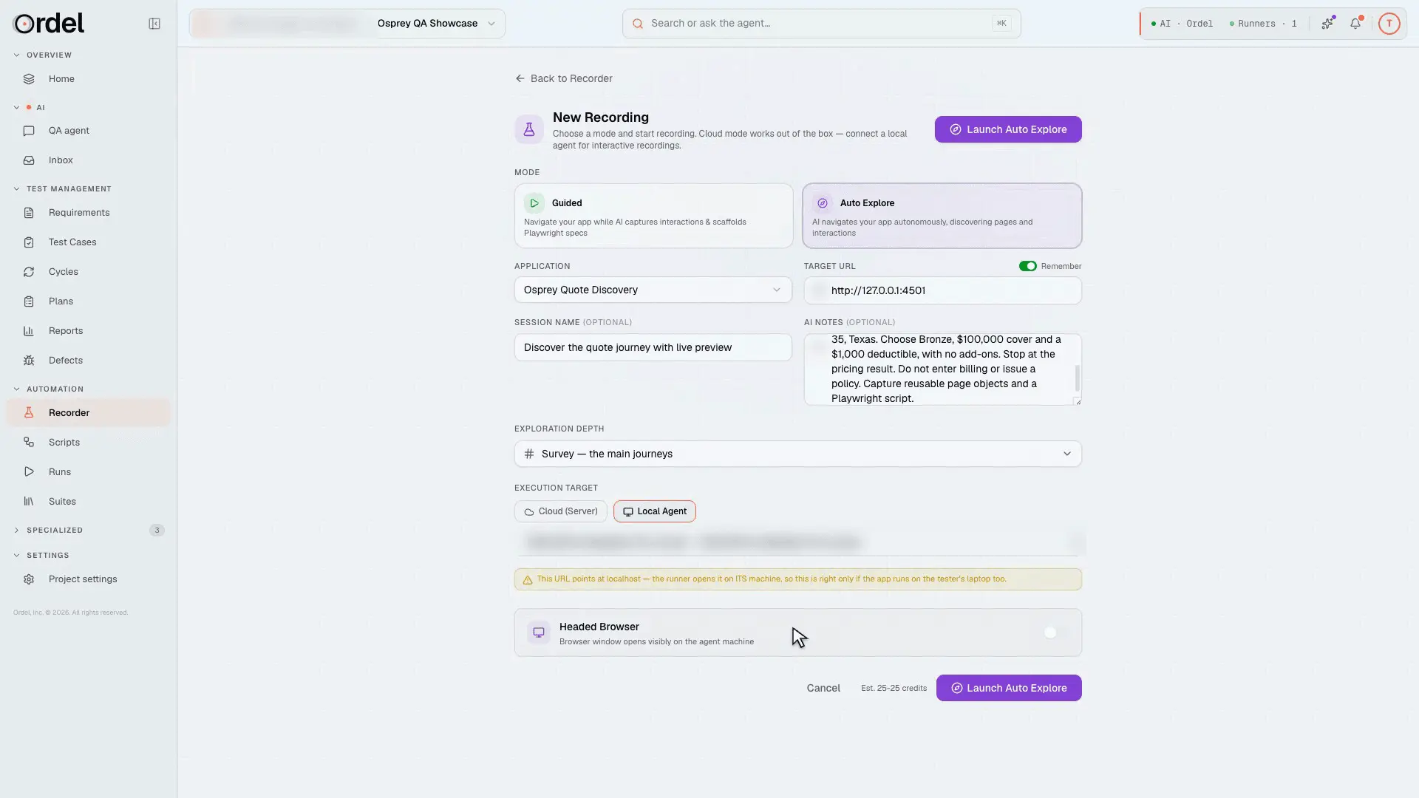The image size is (1419, 798).
Task: Click the Session Name field
Action: click(653, 347)
